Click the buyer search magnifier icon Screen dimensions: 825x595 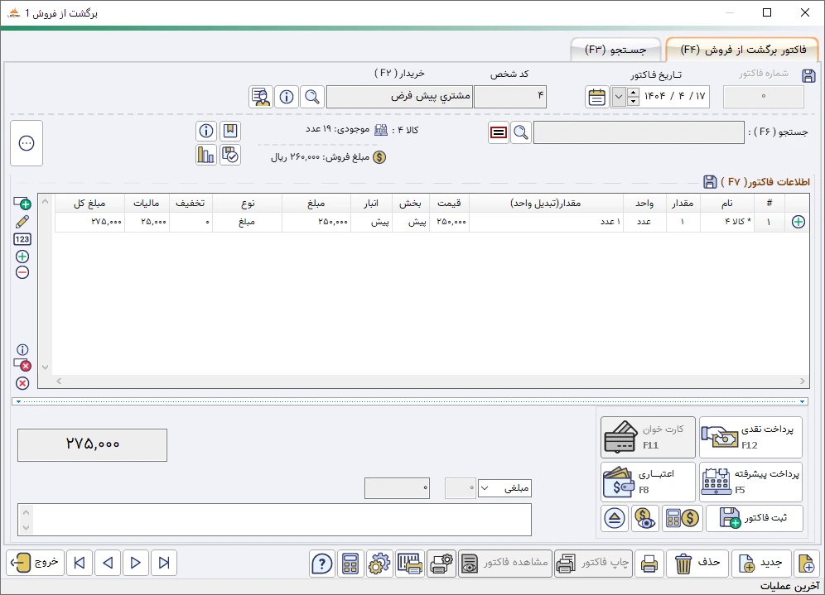[312, 98]
